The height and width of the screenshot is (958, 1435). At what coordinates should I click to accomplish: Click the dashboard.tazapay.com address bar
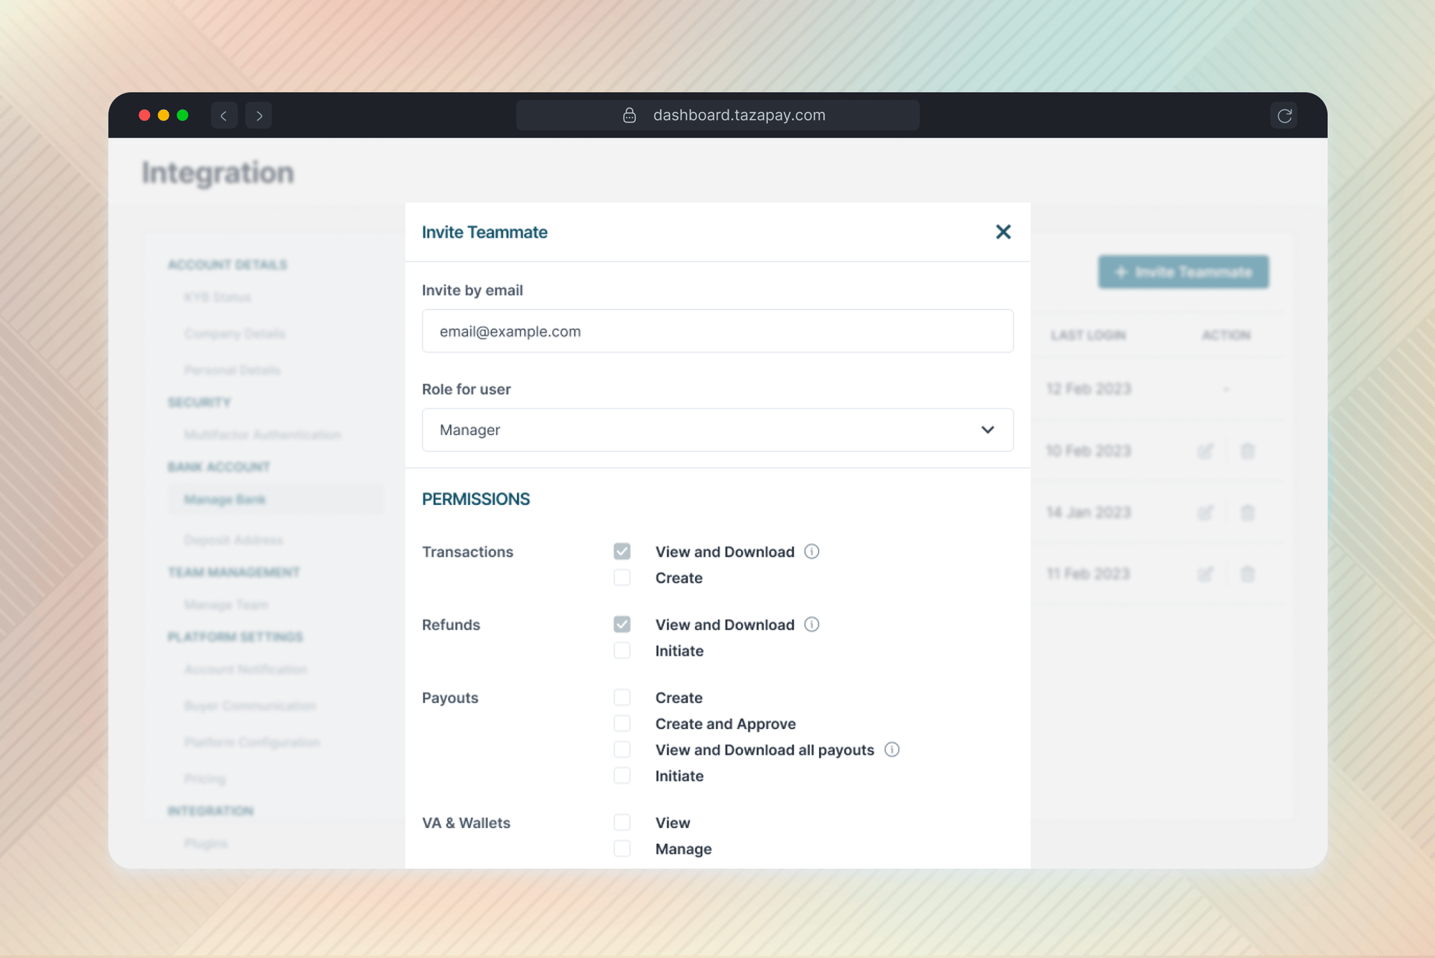point(717,115)
